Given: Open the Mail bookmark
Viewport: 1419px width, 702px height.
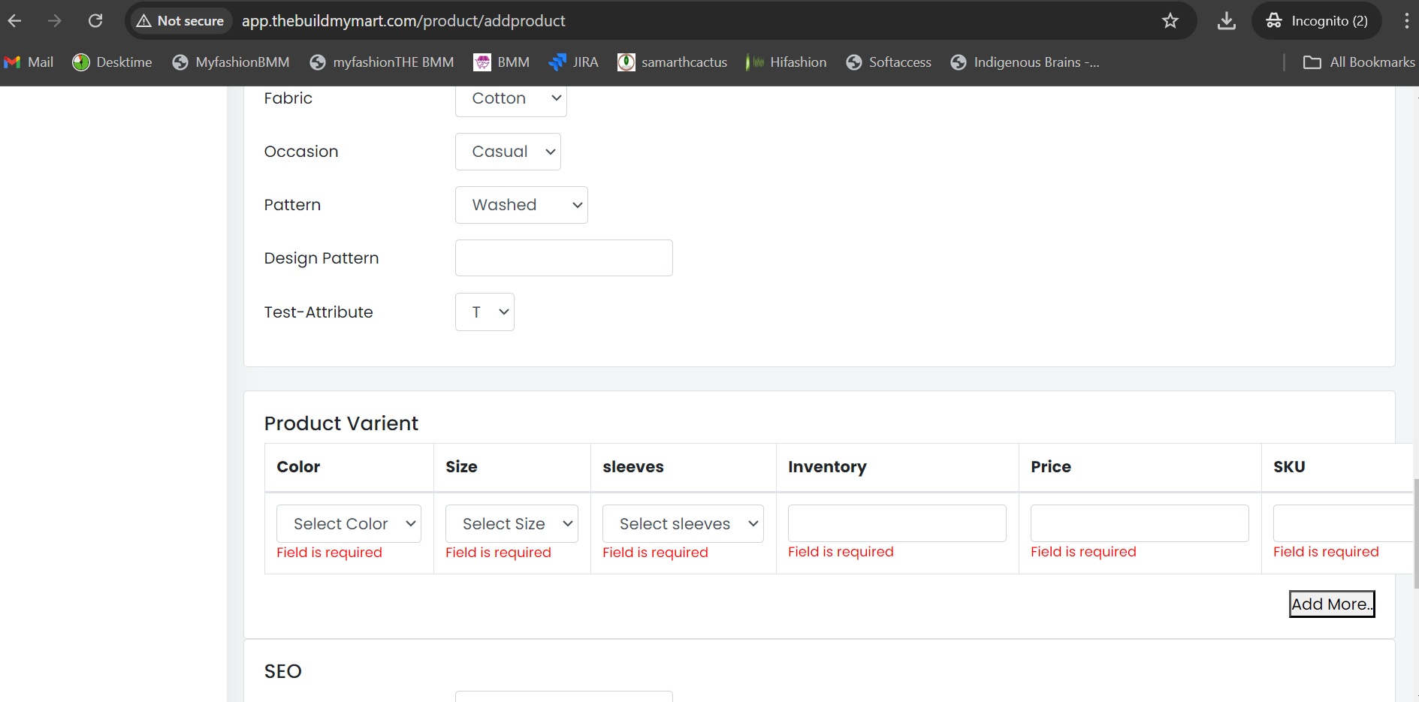Looking at the screenshot, I should [29, 62].
